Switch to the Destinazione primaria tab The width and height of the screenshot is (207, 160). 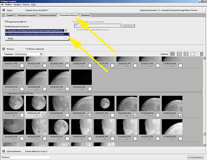[x=47, y=15]
